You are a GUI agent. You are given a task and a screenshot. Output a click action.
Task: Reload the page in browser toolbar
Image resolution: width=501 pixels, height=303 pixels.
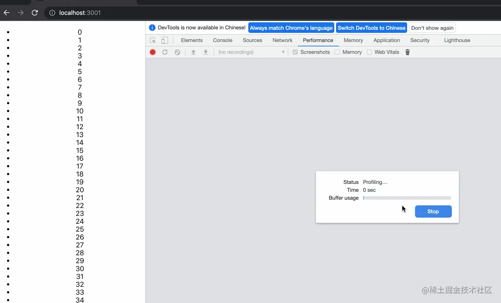tap(35, 13)
